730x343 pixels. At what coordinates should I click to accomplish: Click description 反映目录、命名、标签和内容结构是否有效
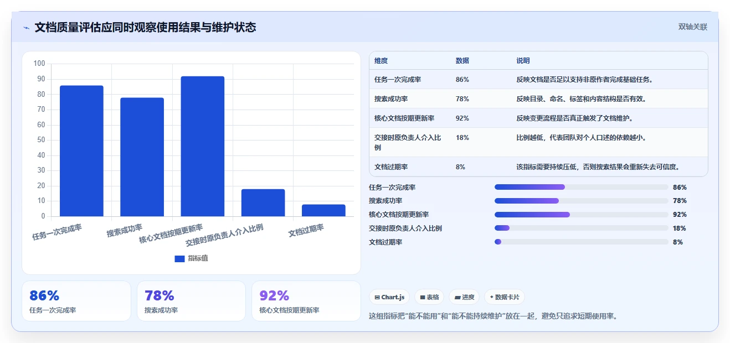click(x=582, y=99)
